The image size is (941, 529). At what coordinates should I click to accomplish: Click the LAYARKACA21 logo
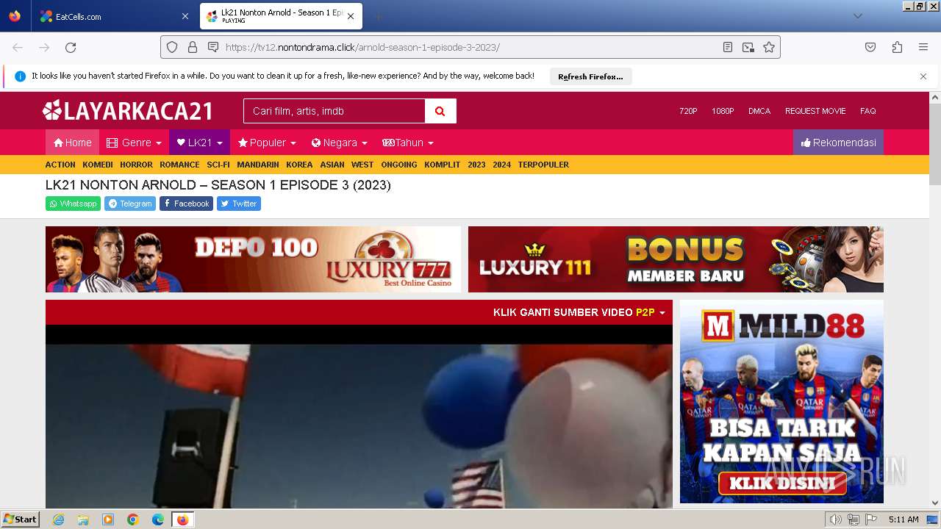[x=128, y=111]
